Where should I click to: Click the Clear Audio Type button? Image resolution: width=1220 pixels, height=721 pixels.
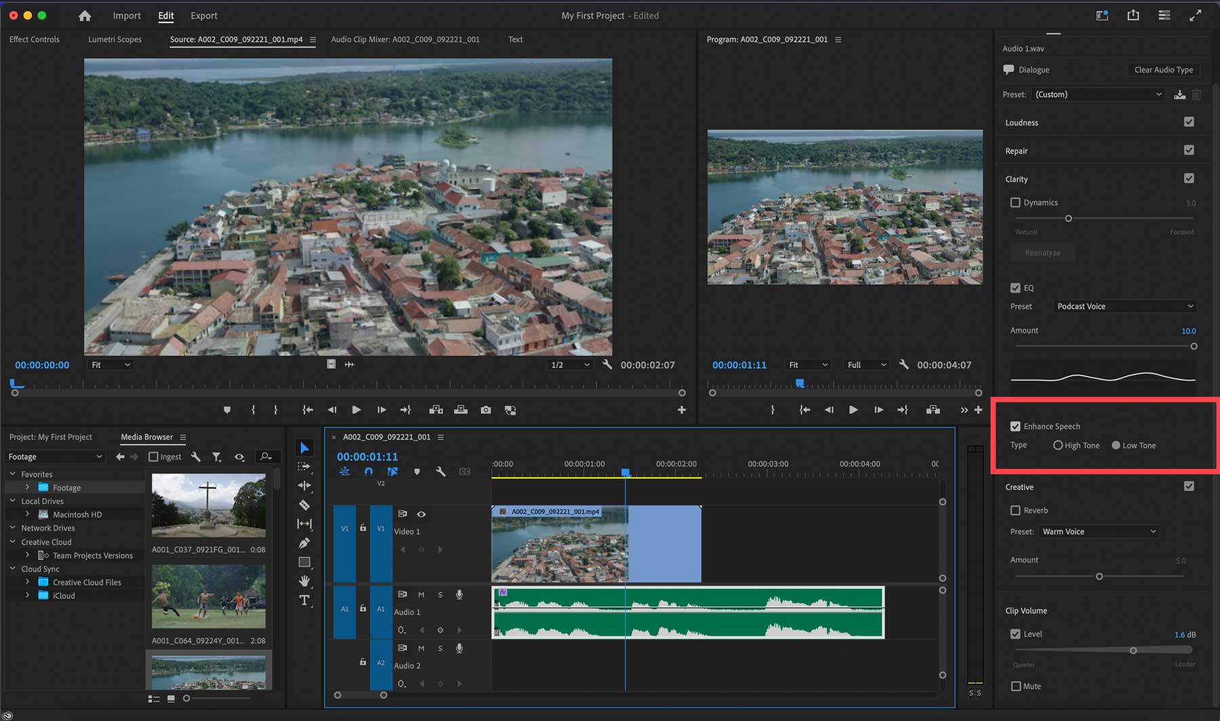click(1164, 69)
